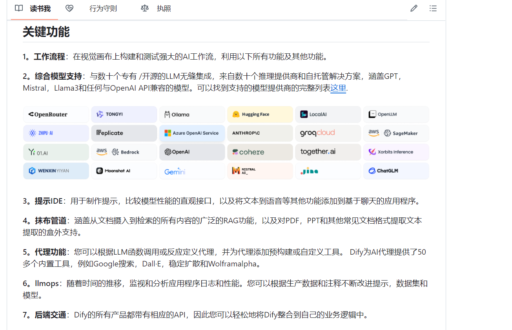Click the Replicate logo card

pos(124,133)
